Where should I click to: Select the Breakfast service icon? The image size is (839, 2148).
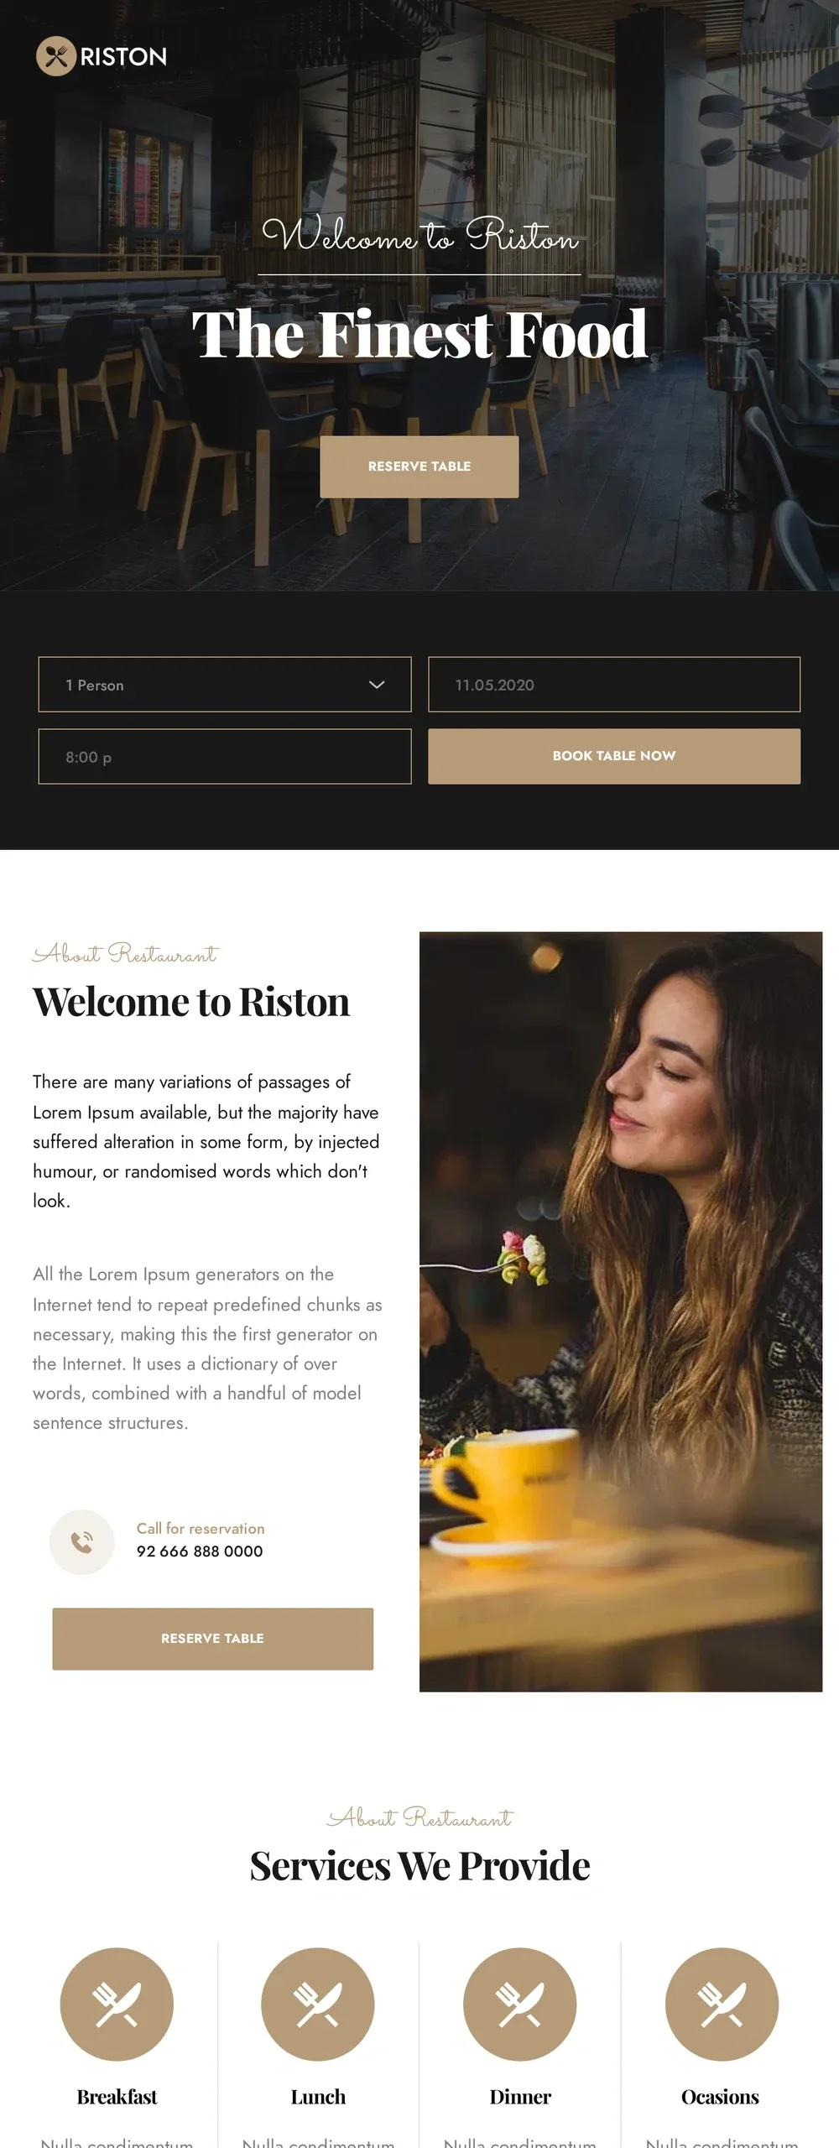(x=117, y=2004)
